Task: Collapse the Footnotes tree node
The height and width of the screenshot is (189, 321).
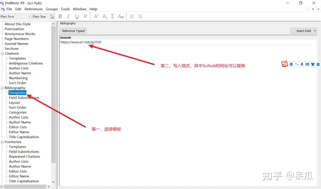Action: [2, 142]
